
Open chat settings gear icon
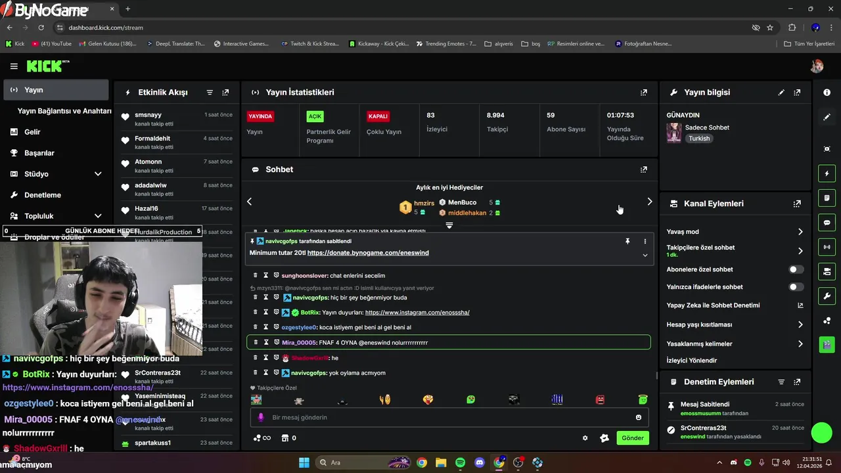(x=585, y=438)
